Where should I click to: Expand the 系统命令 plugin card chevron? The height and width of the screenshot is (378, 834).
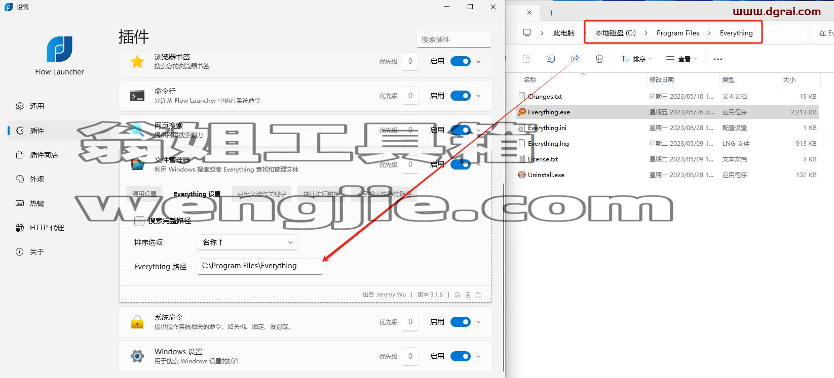[479, 322]
